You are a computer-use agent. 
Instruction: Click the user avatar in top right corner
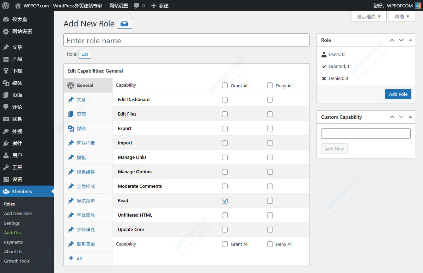(x=418, y=6)
